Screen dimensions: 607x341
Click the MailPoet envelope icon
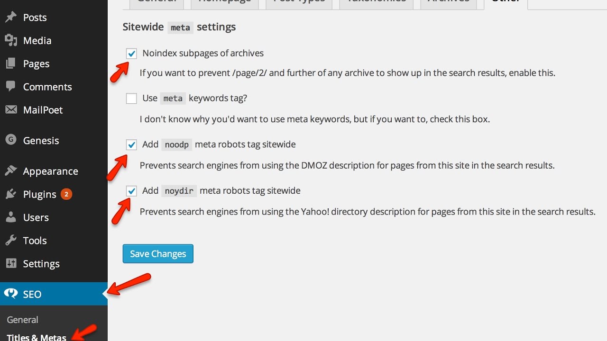click(x=10, y=110)
